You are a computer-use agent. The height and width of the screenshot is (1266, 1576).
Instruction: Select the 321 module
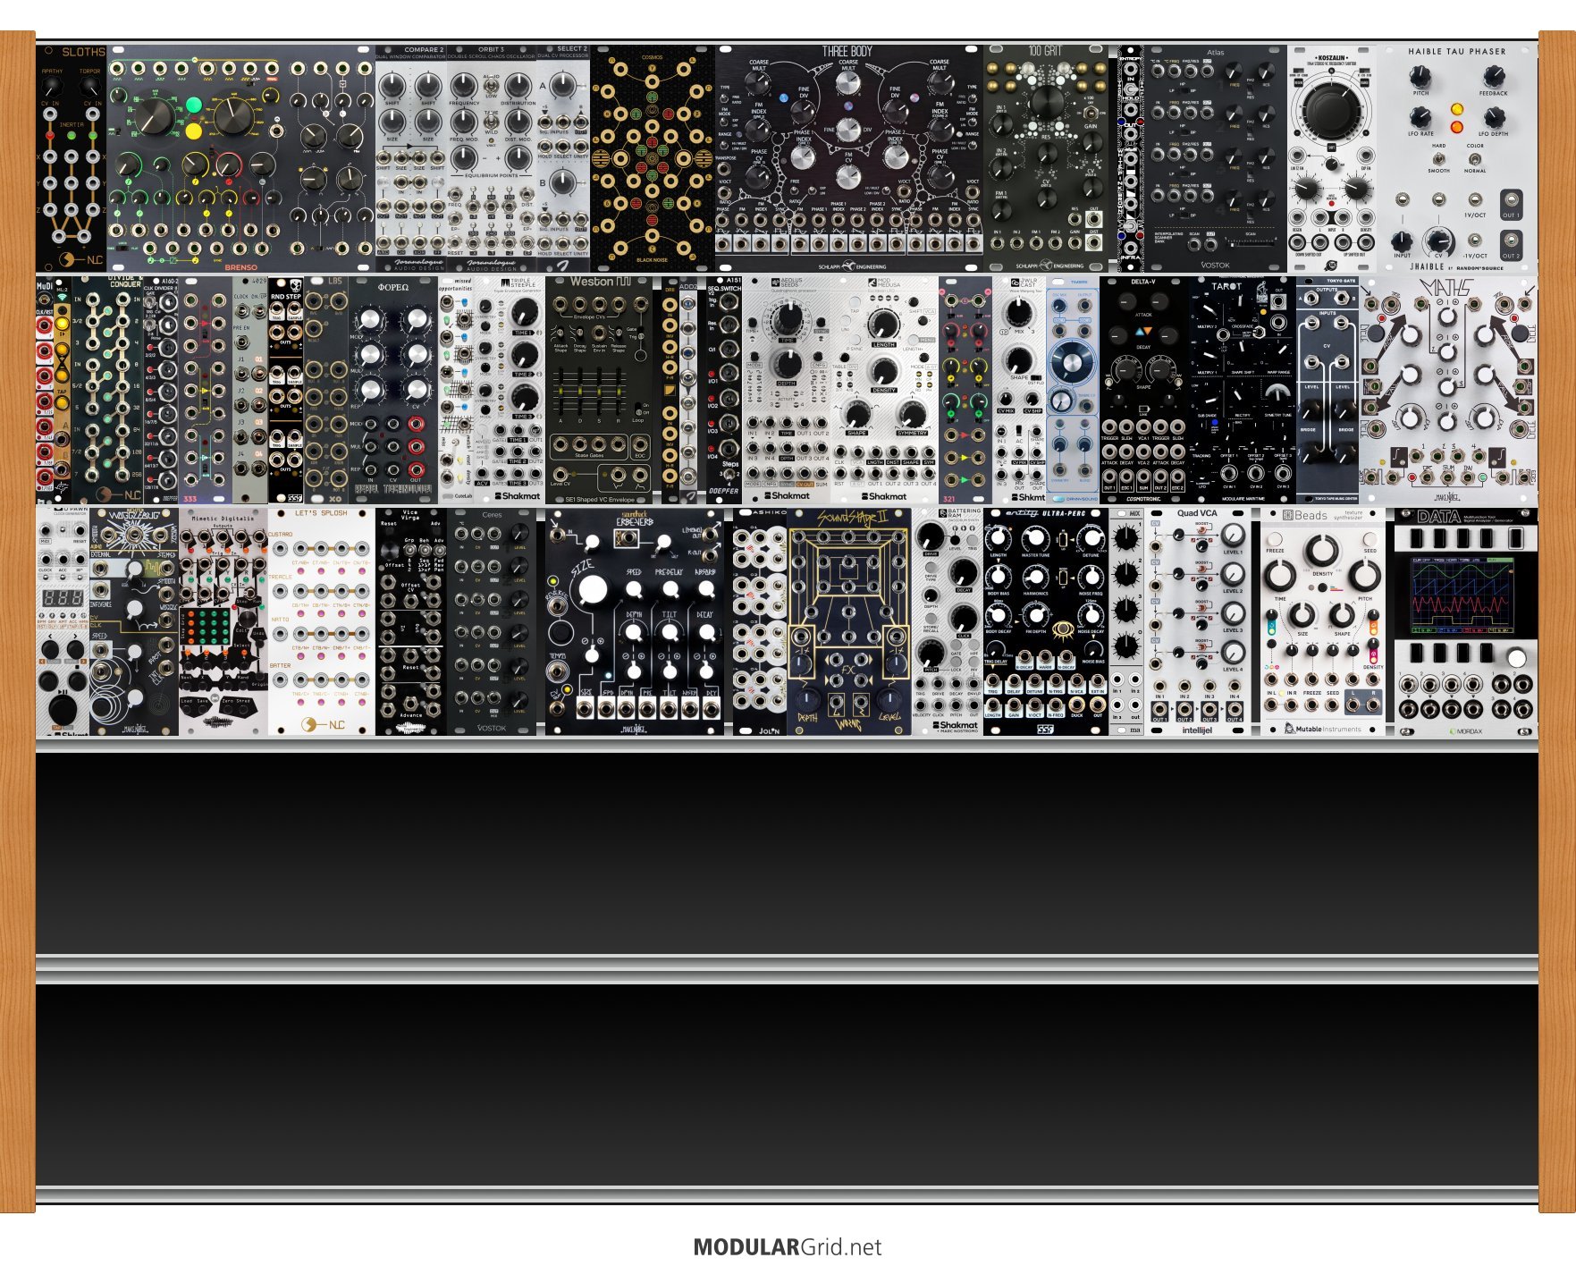pyautogui.click(x=965, y=390)
